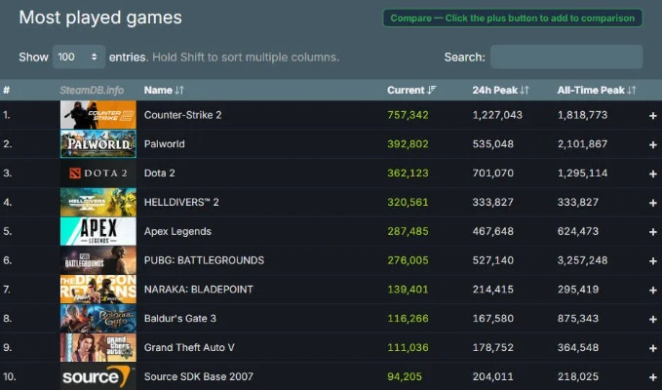Open the Palworld game name link
Viewport: 662px width, 390px height.
point(165,144)
